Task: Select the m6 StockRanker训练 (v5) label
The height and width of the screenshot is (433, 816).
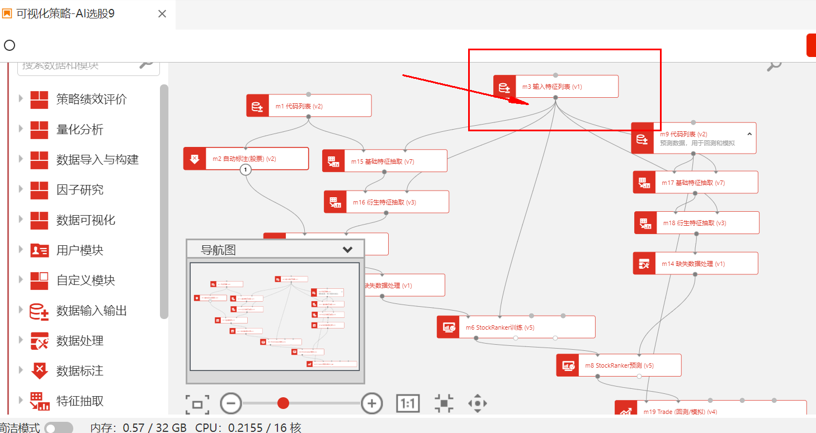Action: (500, 327)
